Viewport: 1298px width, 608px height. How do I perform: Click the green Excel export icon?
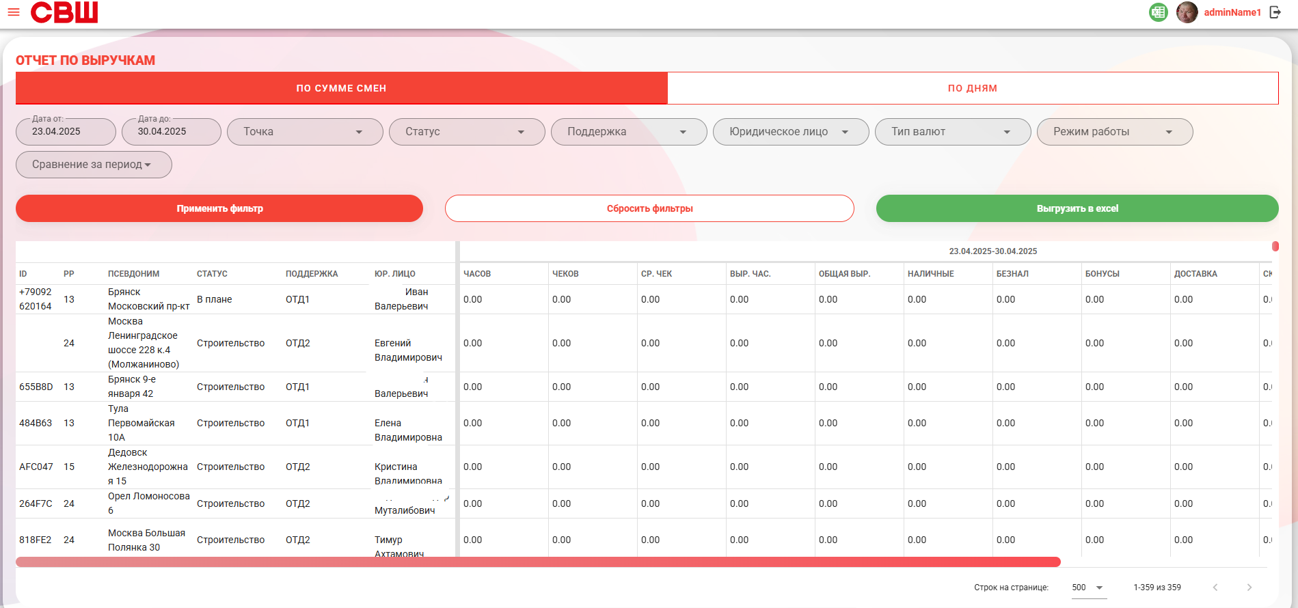pyautogui.click(x=1159, y=12)
